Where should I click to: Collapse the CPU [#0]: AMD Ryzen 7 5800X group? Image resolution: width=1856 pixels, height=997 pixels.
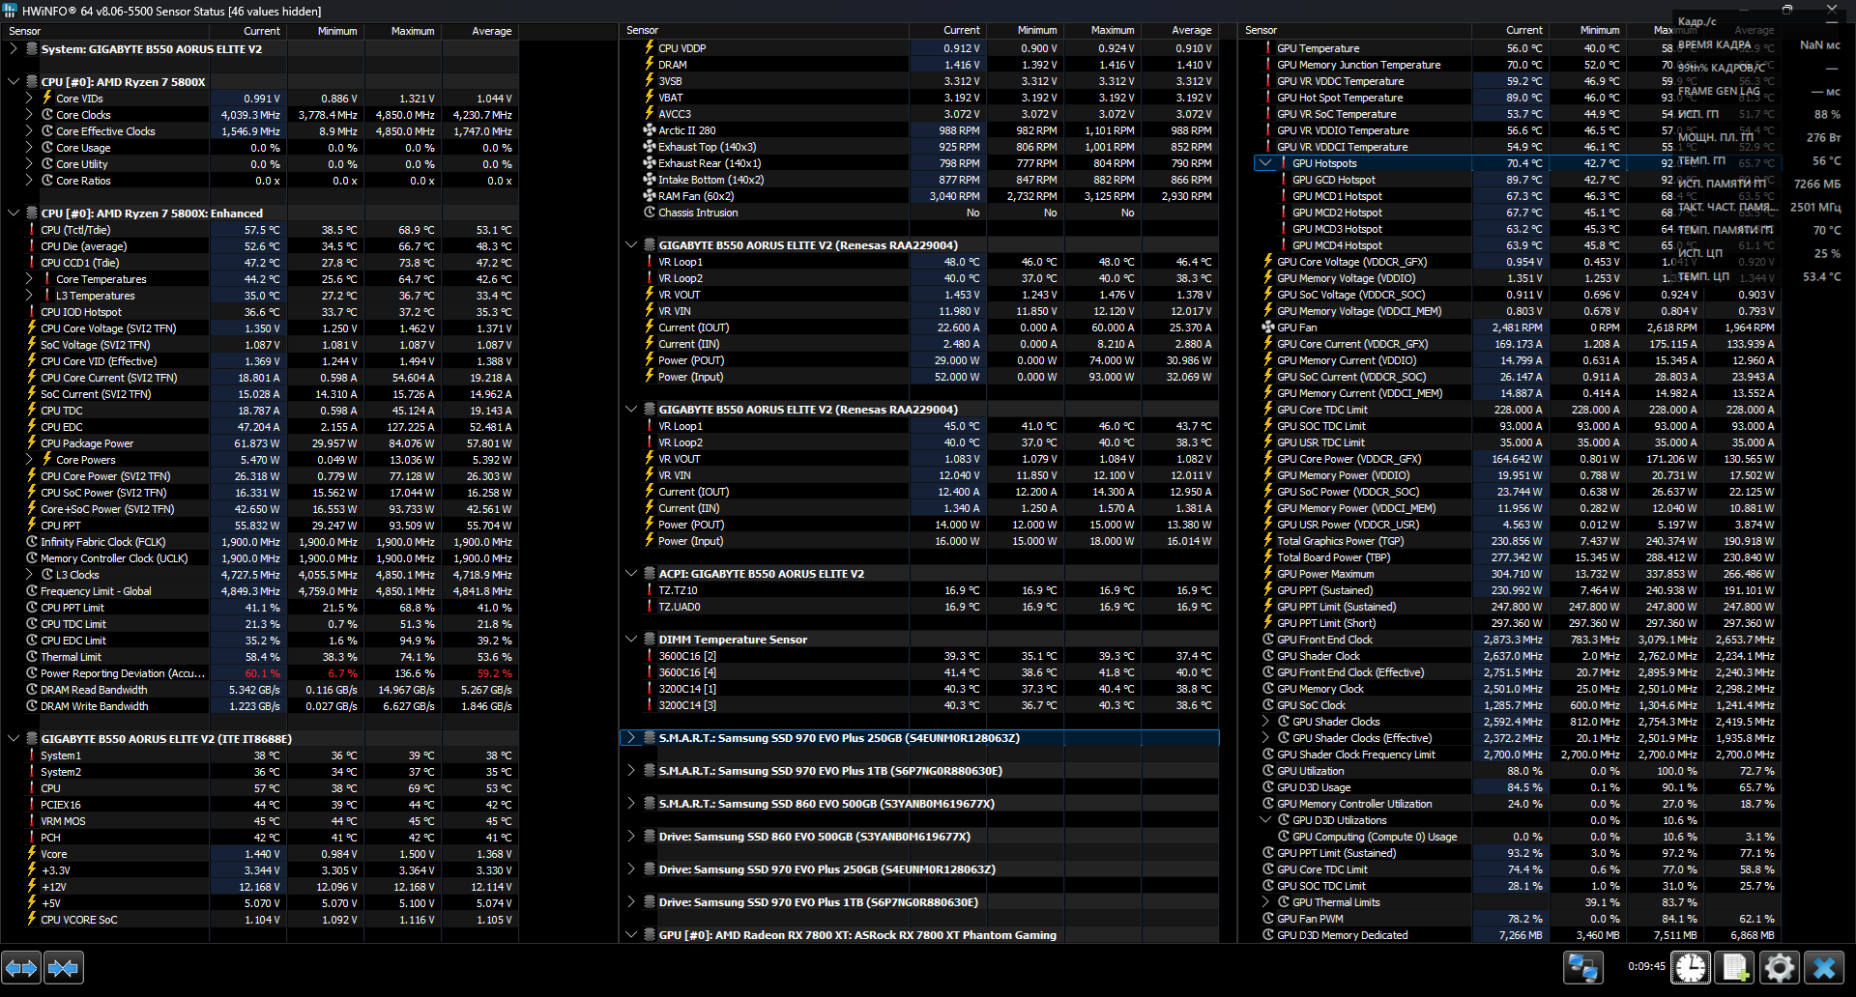[x=14, y=82]
